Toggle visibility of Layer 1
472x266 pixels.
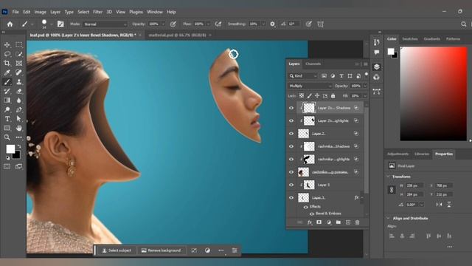click(291, 197)
